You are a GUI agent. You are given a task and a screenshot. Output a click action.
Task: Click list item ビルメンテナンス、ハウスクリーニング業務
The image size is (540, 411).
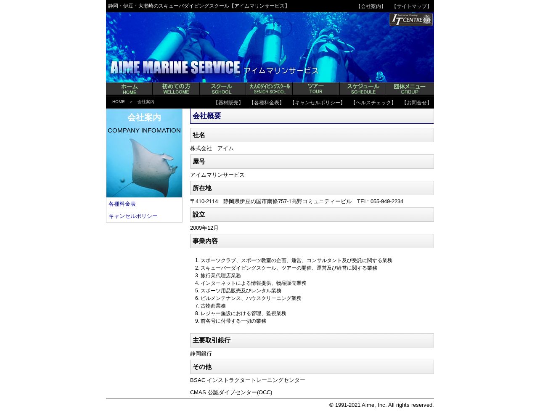[x=251, y=299]
